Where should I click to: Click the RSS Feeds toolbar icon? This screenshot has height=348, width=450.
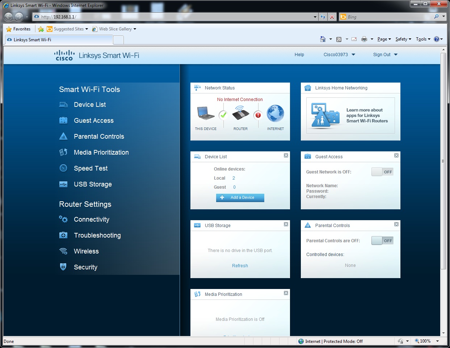pos(339,39)
